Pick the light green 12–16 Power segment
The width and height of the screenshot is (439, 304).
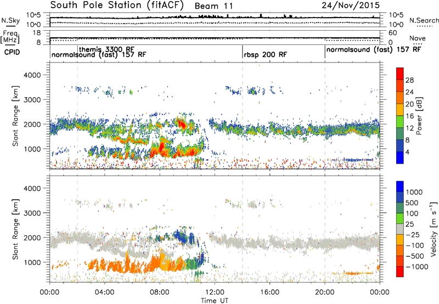click(400, 122)
